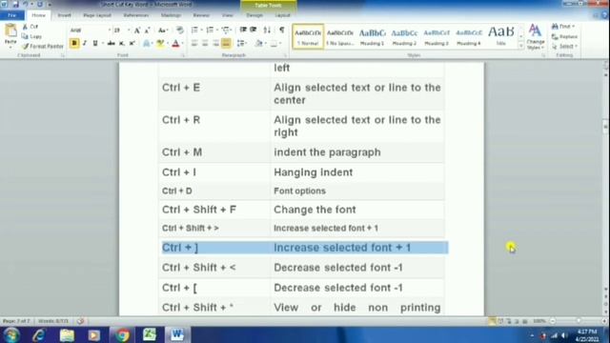Click the Shading paint bucket icon
This screenshot has width=610, height=343.
(x=258, y=43)
